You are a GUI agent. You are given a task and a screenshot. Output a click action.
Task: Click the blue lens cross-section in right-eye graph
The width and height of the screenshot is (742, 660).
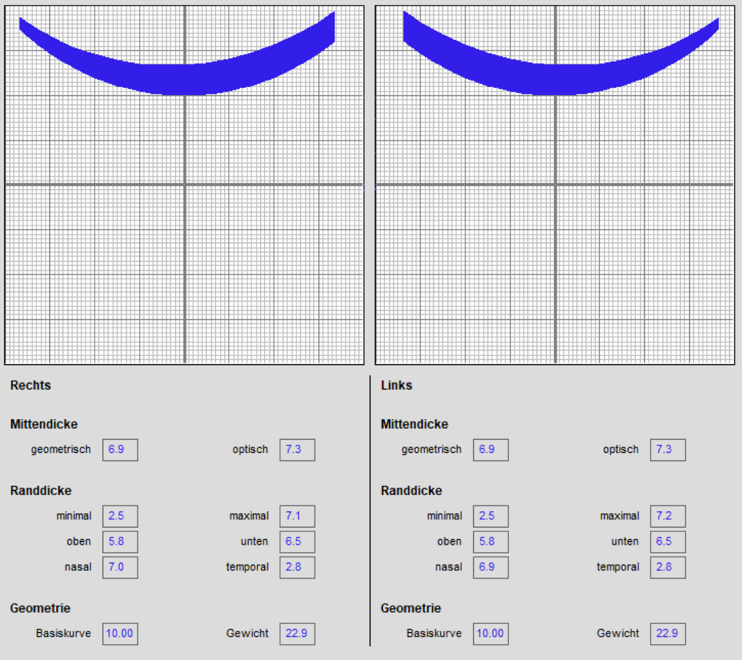(183, 79)
